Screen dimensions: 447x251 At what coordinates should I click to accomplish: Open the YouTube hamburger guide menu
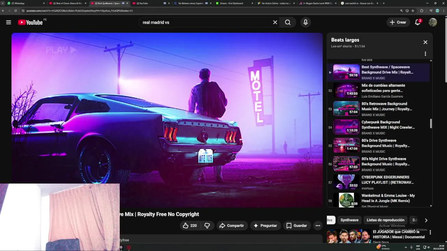[x=8, y=22]
